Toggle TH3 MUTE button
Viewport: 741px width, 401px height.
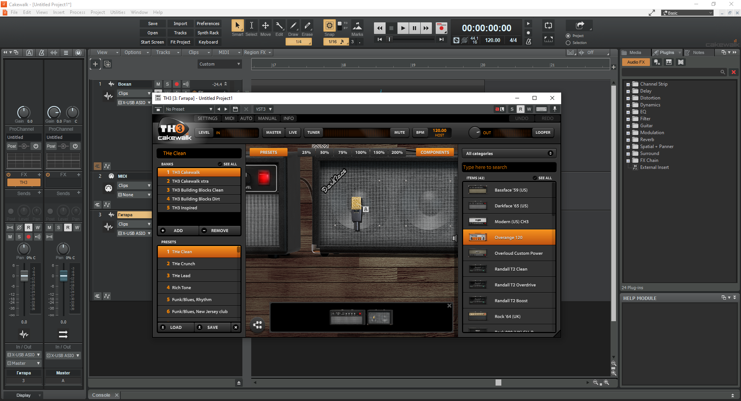pyautogui.click(x=399, y=133)
